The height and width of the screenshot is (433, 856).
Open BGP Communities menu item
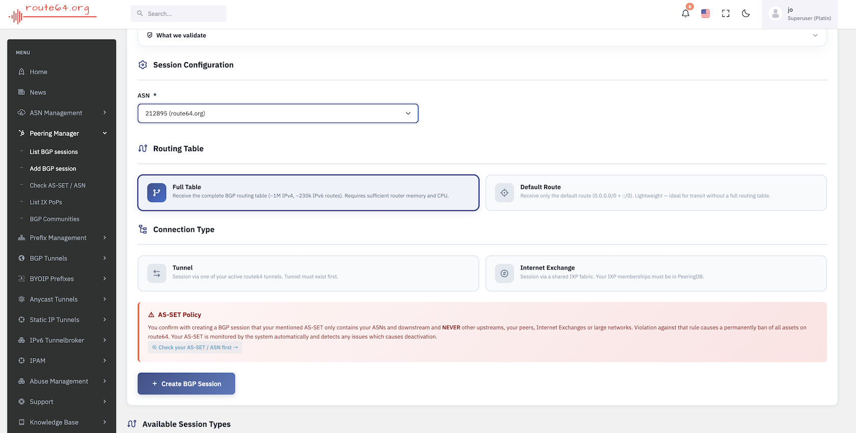(x=55, y=219)
